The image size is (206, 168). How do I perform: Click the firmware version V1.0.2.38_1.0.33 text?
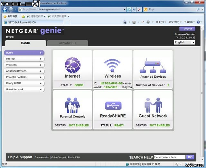186,38
